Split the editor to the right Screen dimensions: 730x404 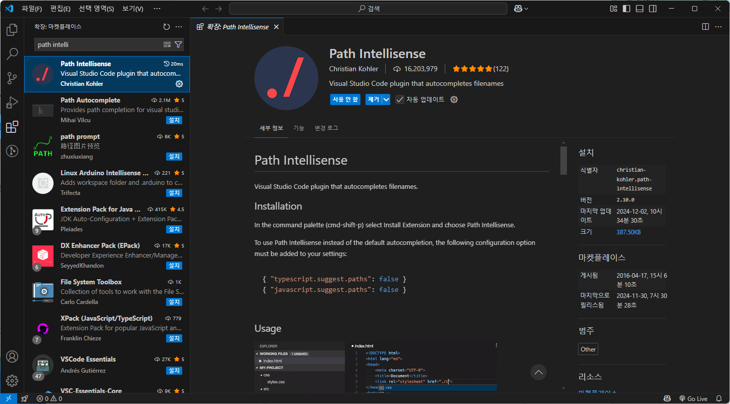[x=705, y=27]
